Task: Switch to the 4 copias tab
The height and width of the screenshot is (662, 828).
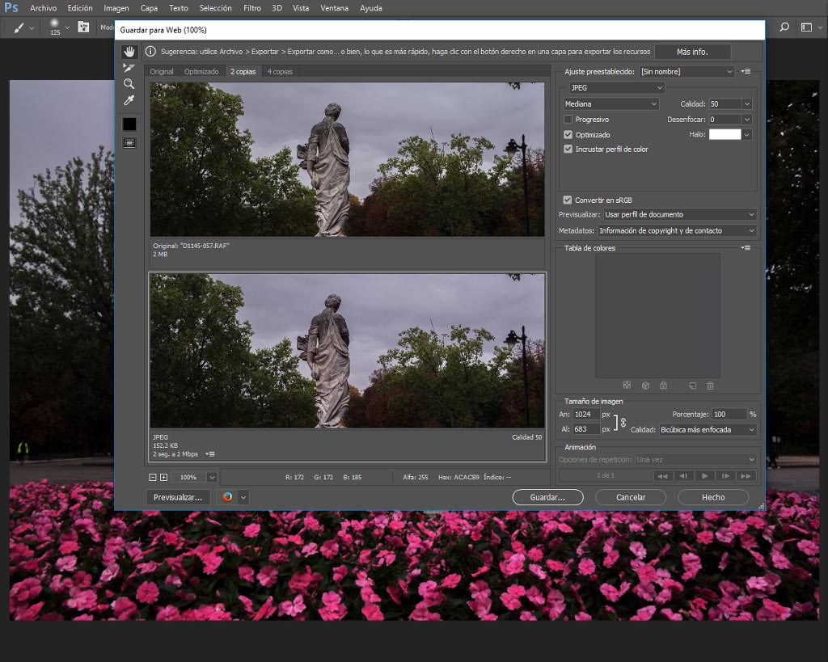Action: click(x=280, y=72)
